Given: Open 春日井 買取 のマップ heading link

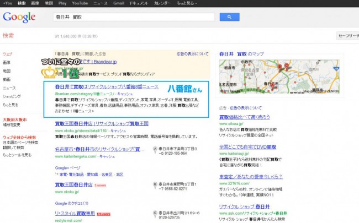Looking at the screenshot, I should [x=241, y=54].
